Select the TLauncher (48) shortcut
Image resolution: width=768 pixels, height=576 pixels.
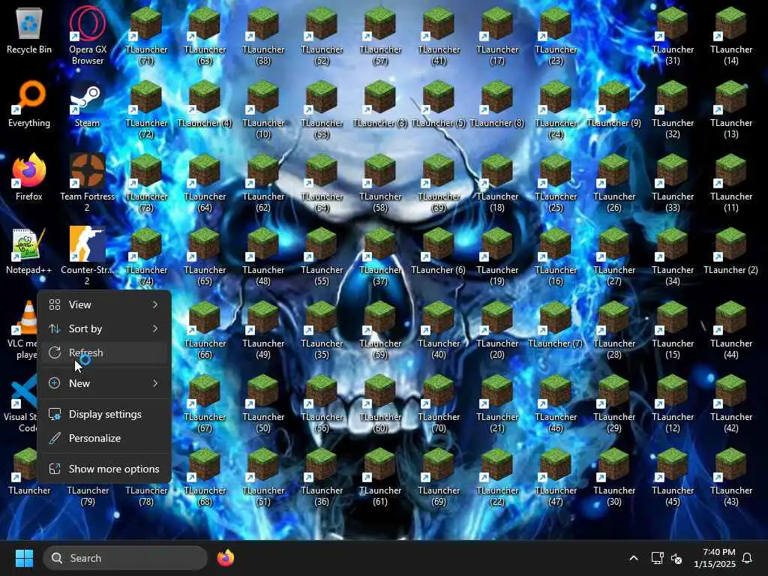pyautogui.click(x=263, y=256)
